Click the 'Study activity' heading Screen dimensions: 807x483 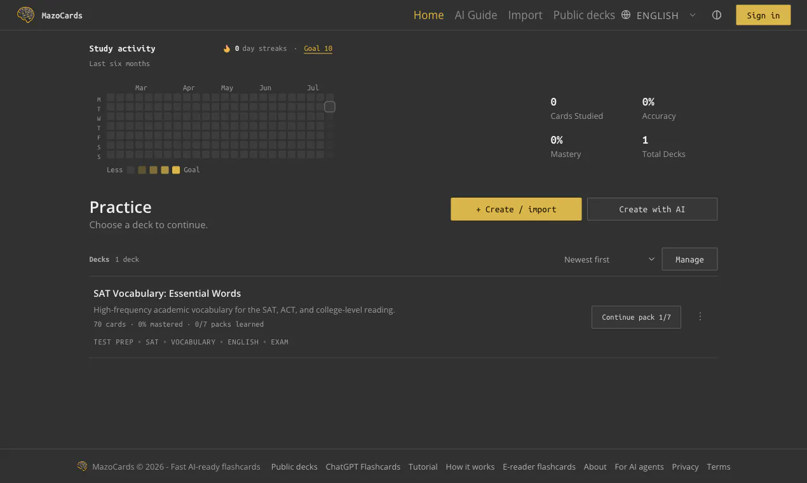122,48
